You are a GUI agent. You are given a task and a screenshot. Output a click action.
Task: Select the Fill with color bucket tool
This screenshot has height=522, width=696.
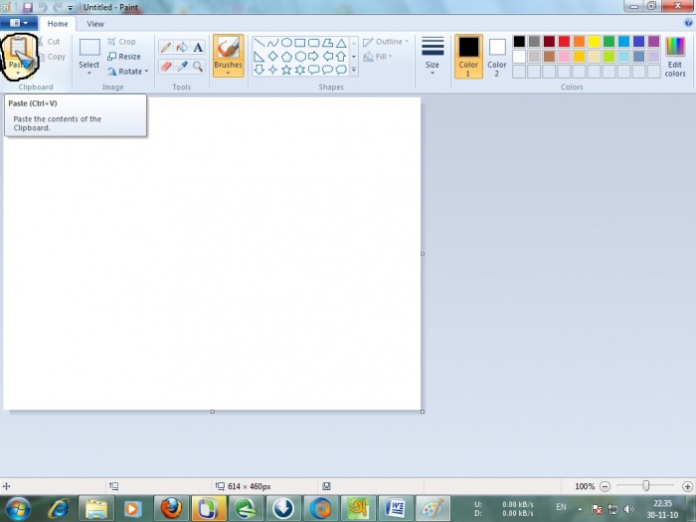pyautogui.click(x=182, y=48)
